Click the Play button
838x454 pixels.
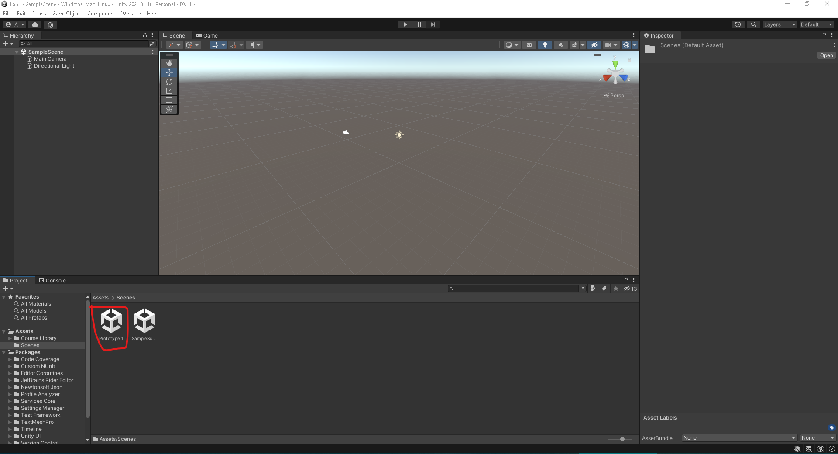[405, 24]
